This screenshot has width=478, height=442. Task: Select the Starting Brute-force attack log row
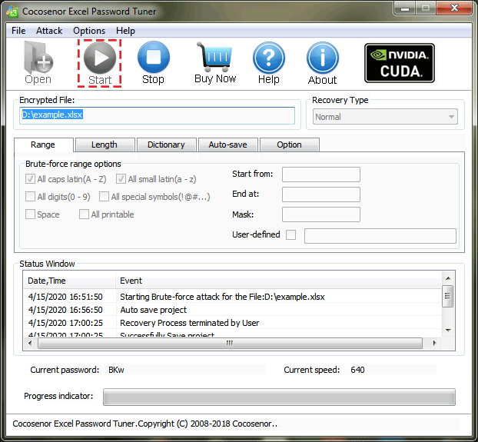(x=232, y=297)
